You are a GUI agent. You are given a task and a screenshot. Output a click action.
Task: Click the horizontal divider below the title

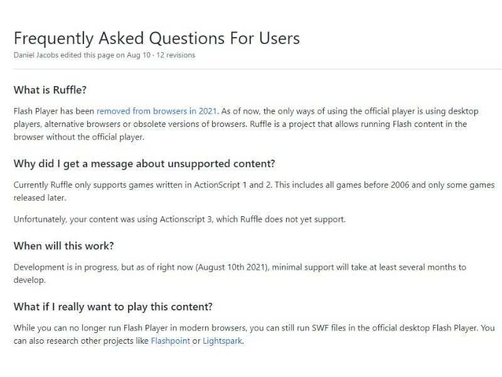[x=257, y=69]
